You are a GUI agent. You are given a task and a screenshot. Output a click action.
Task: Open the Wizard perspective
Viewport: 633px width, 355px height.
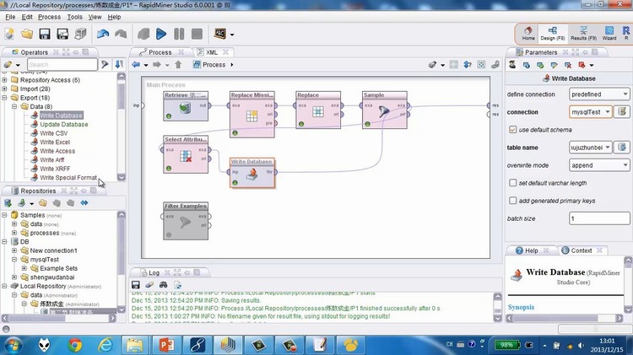609,33
